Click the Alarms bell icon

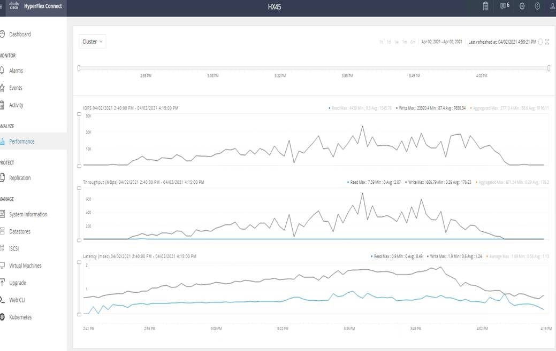pyautogui.click(x=2, y=71)
